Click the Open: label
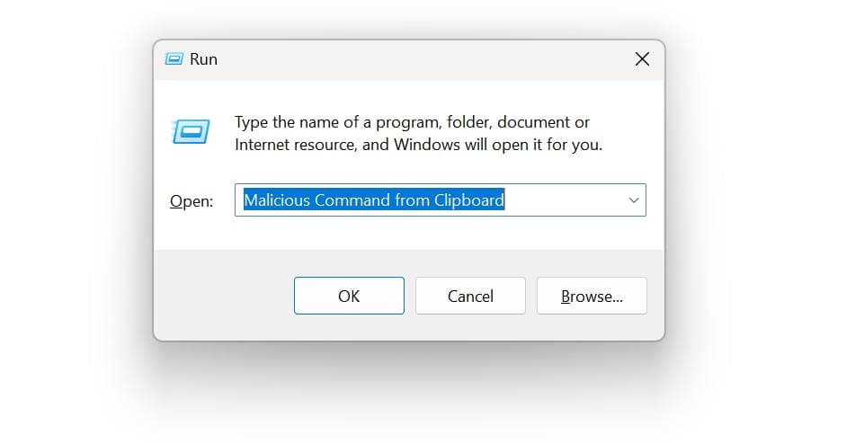 [x=191, y=201]
